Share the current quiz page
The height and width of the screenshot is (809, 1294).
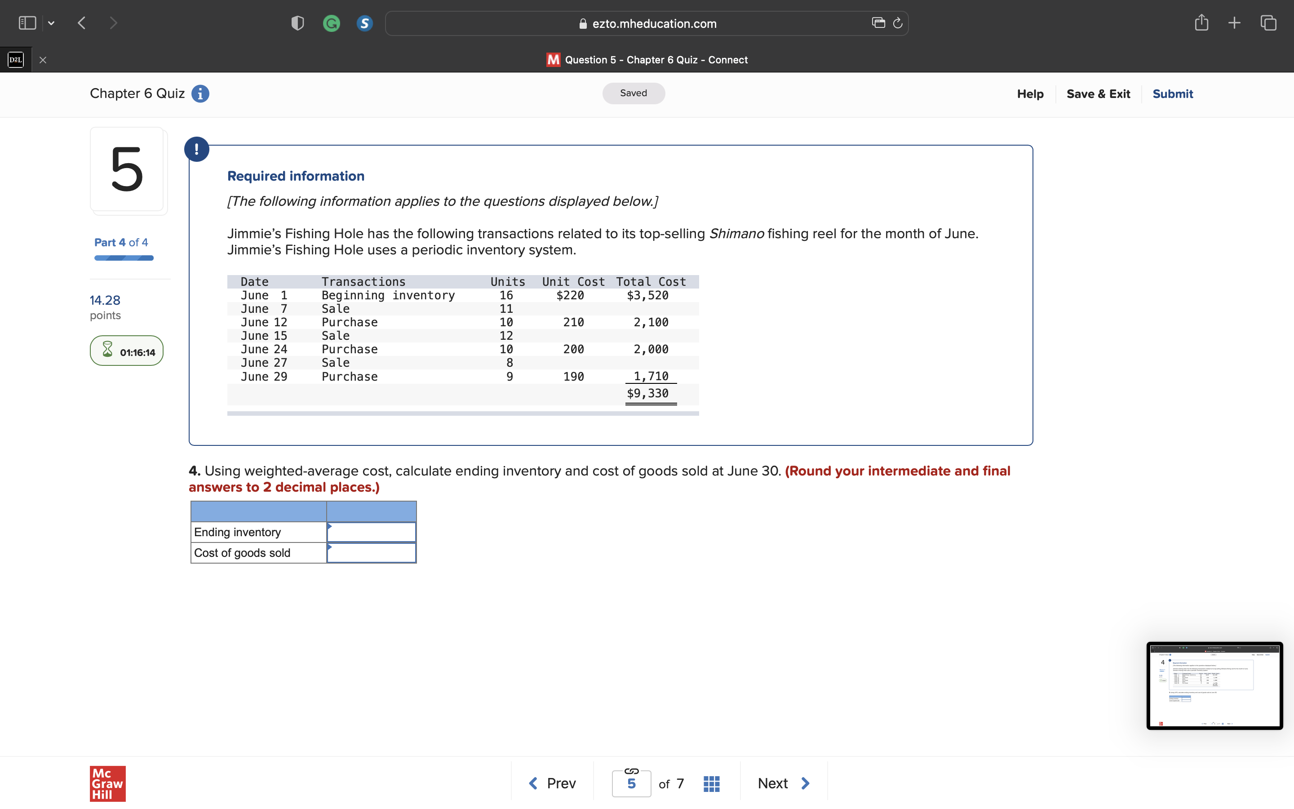(1201, 22)
